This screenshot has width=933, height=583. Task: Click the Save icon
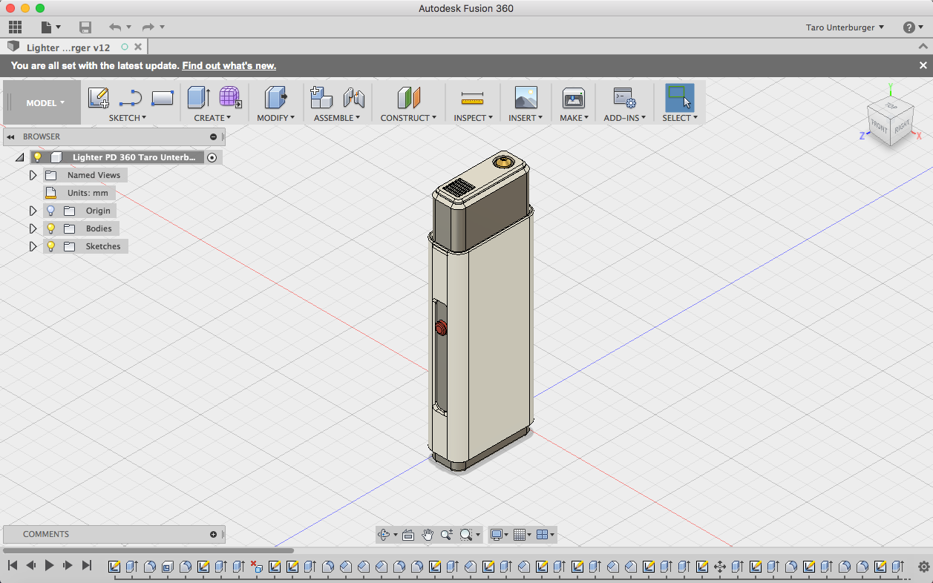[x=85, y=27]
